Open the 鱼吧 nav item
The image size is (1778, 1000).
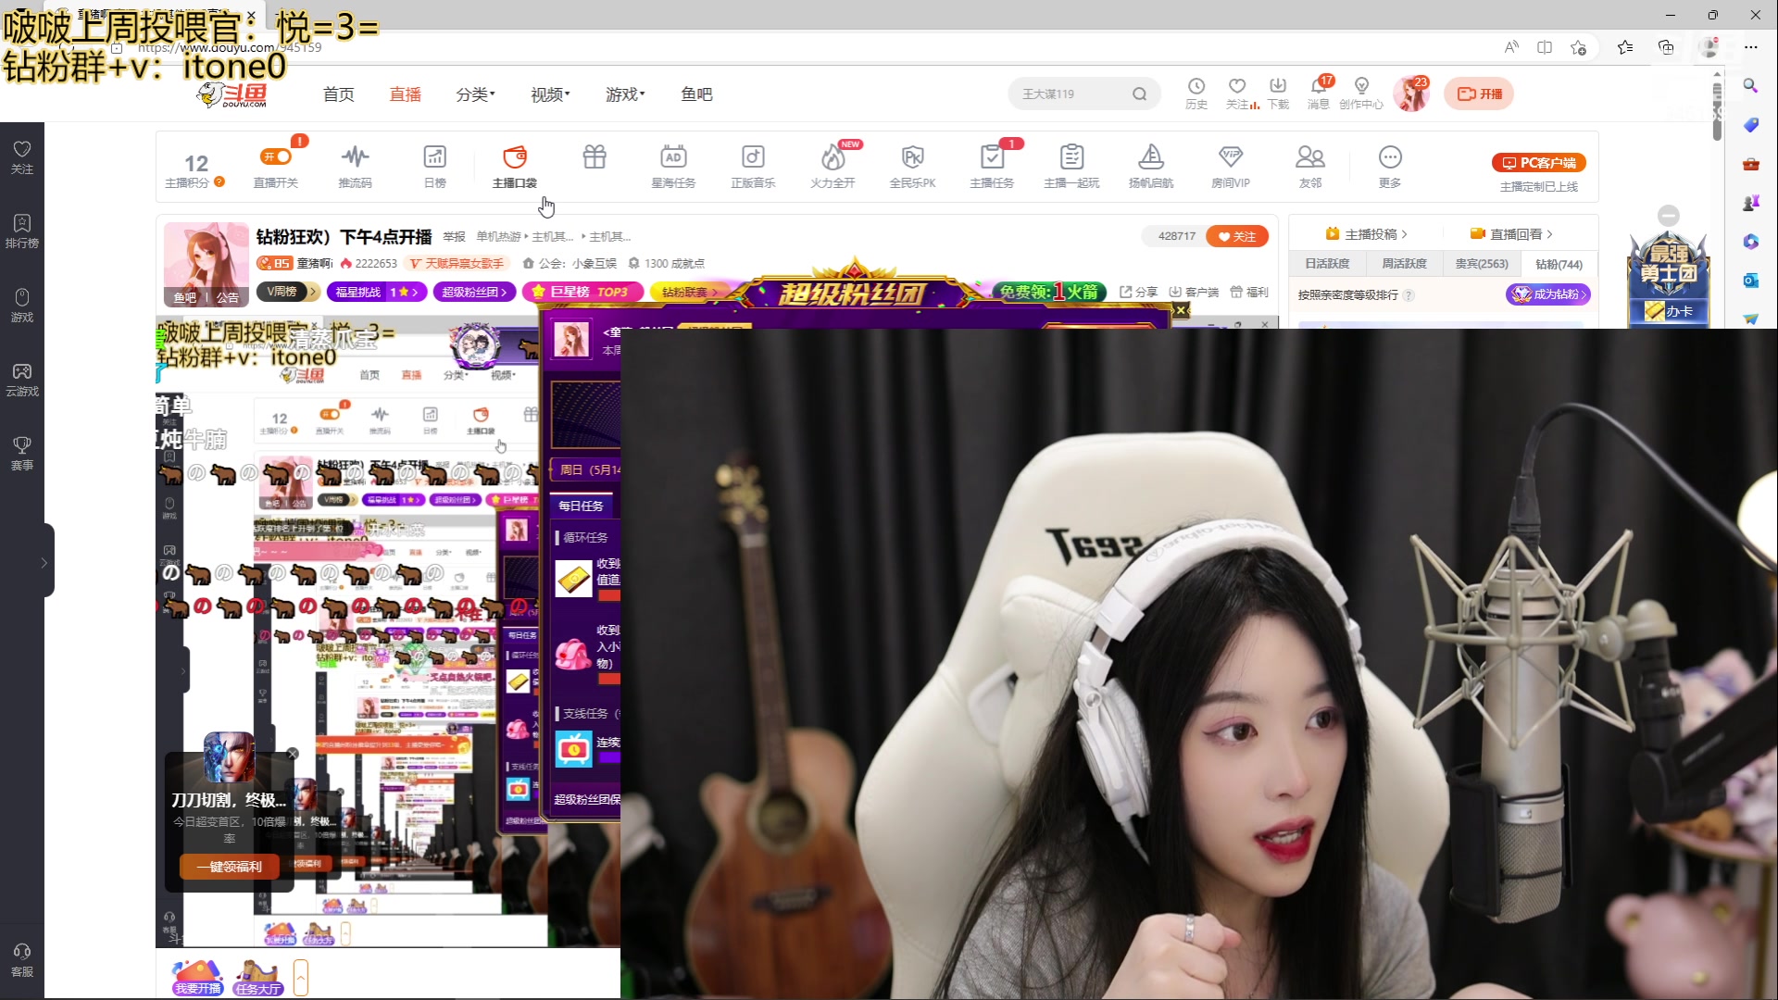click(696, 94)
